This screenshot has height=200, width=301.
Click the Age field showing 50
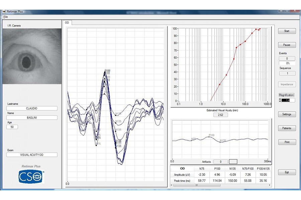point(12,127)
